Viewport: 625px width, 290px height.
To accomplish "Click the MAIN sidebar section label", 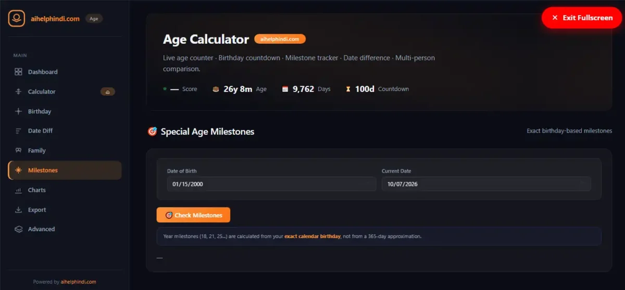I will [20, 56].
